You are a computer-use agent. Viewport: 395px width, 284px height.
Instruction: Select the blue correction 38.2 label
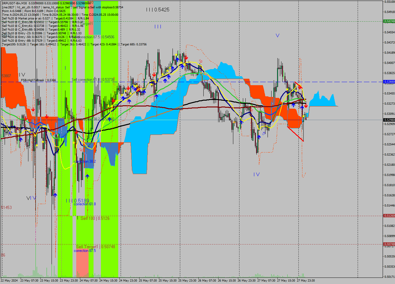85,161
